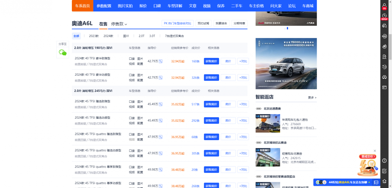The image size is (392, 188).
Task: Filter by 2.0T engine
Action: coord(141,36)
